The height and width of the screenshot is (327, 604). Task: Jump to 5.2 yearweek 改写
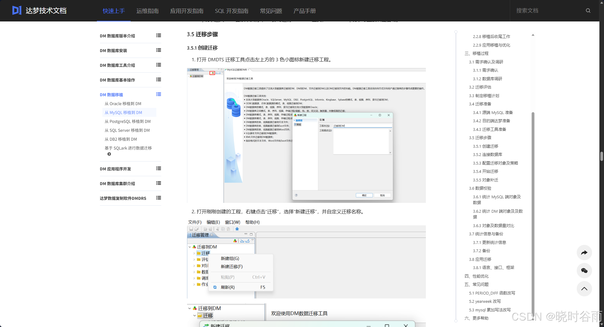pos(485,302)
